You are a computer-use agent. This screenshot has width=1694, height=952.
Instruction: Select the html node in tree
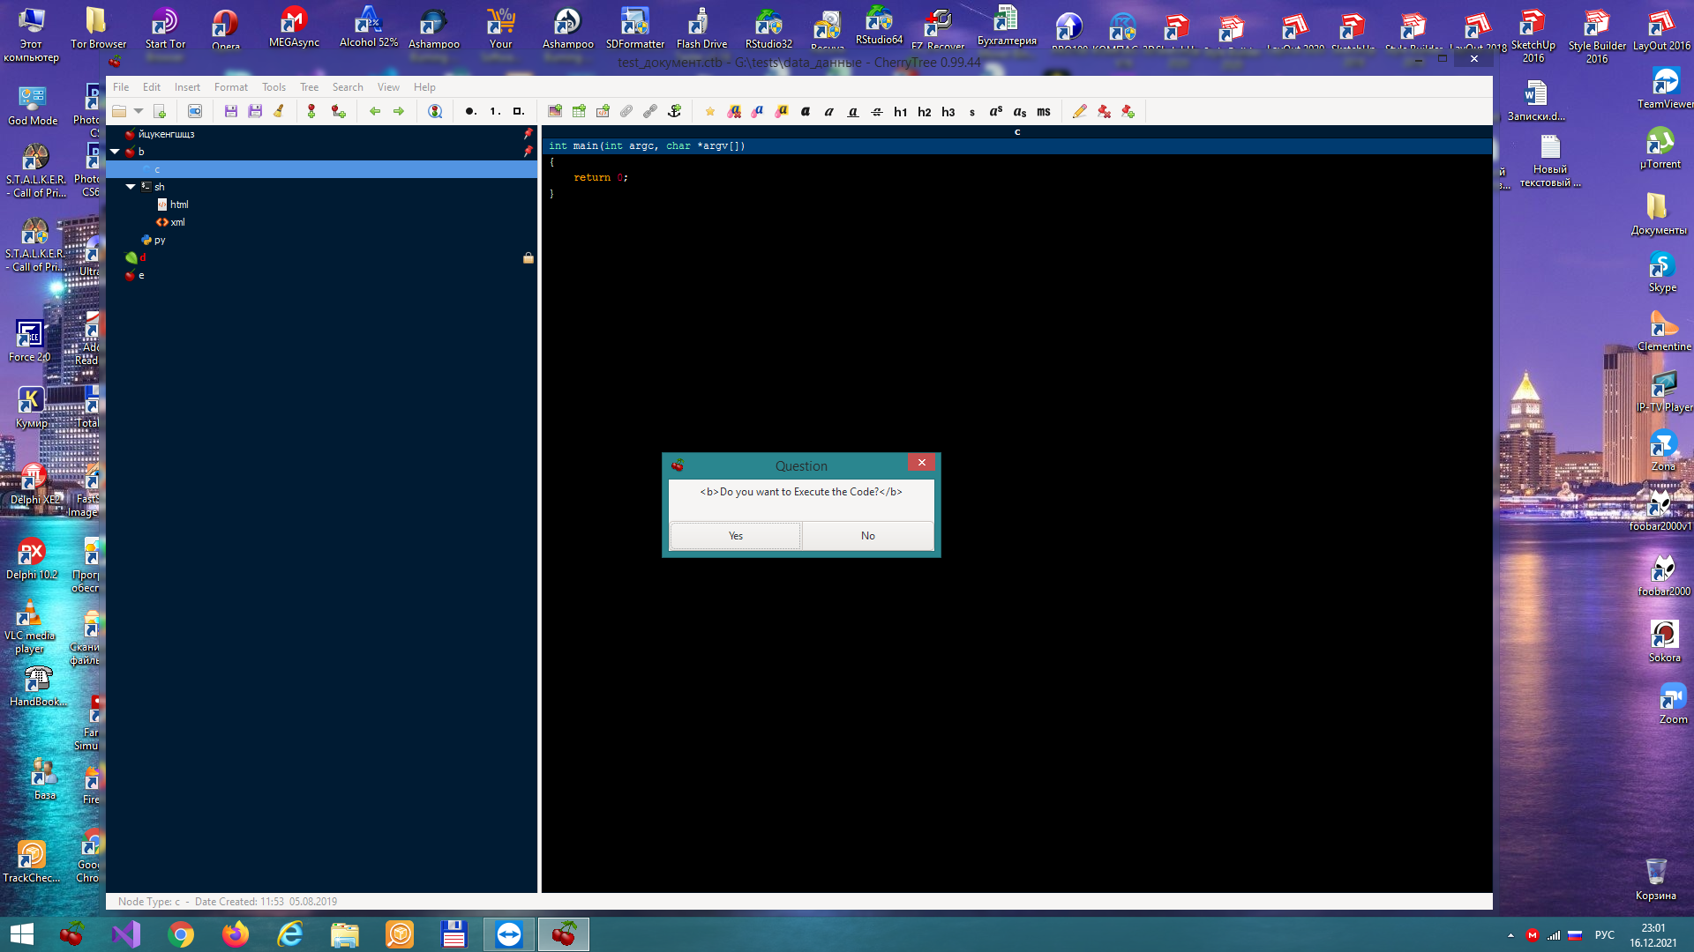[x=179, y=205]
